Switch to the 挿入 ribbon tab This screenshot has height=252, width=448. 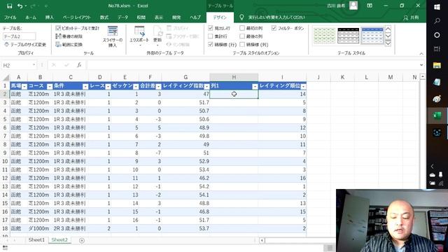pyautogui.click(x=50, y=17)
